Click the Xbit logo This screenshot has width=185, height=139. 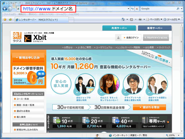tap(35, 38)
